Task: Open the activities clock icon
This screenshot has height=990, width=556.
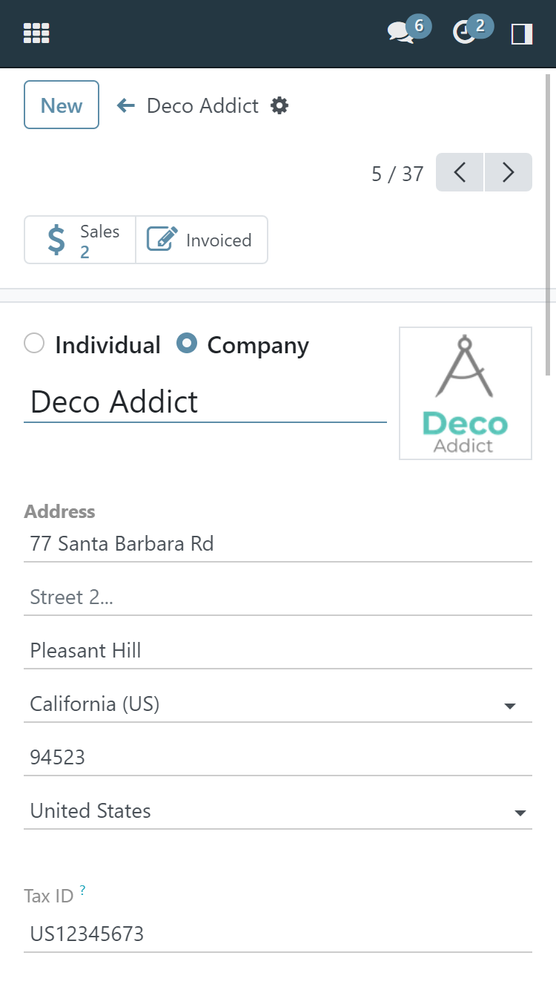Action: [465, 33]
